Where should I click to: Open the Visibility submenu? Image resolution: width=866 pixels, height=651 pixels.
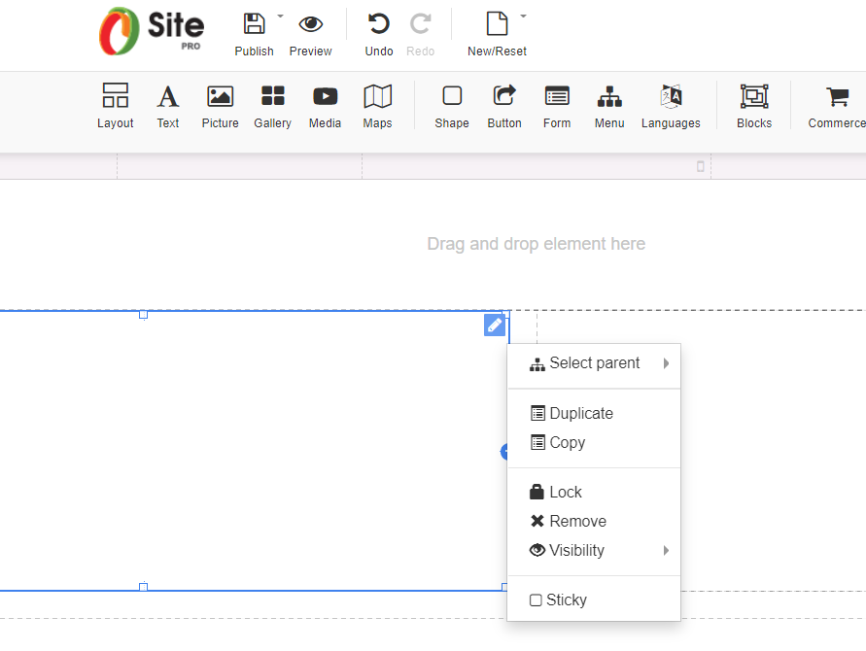point(575,550)
